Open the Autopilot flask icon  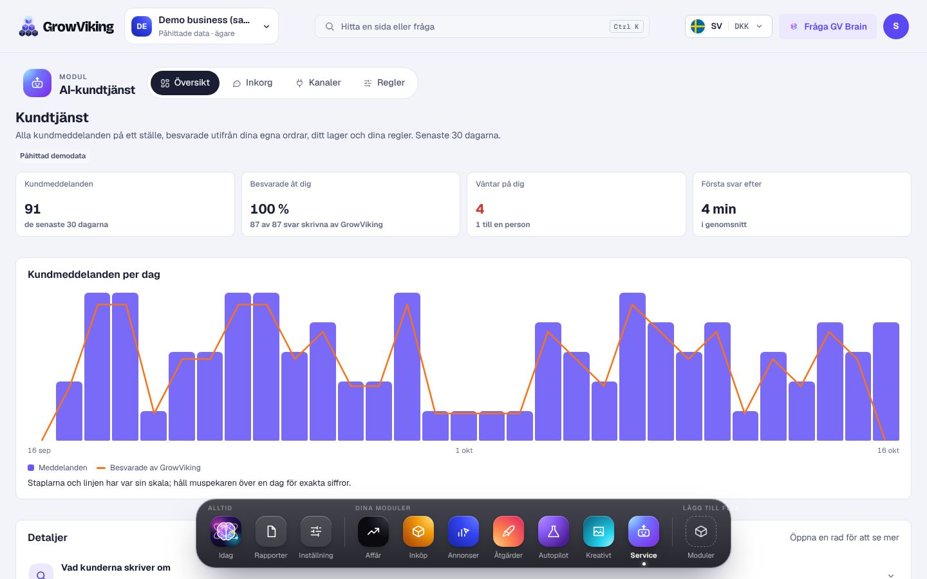(554, 531)
